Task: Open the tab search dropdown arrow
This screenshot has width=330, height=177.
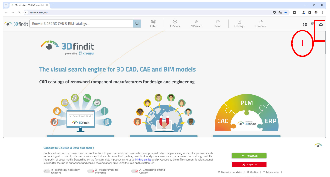Action: (6, 5)
